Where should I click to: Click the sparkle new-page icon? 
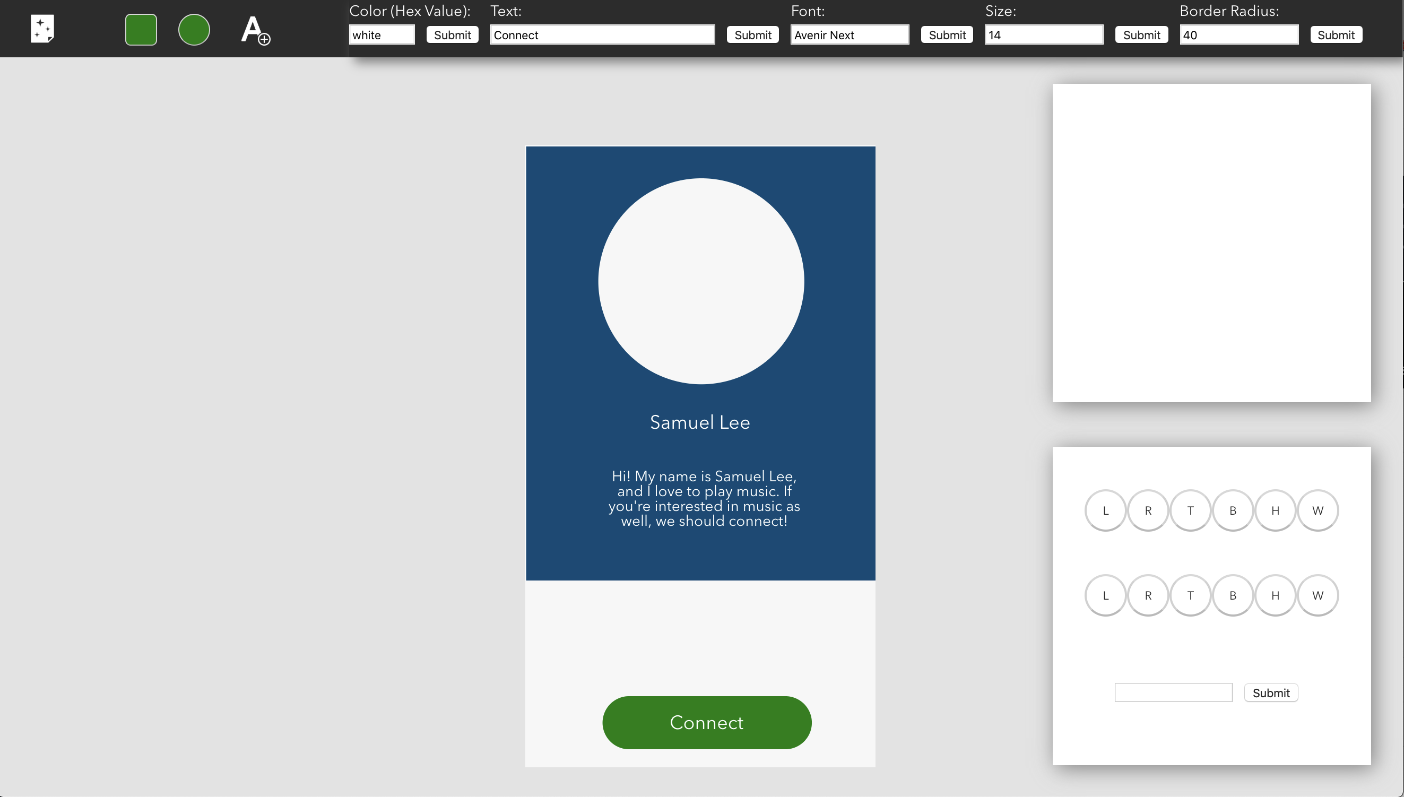(x=42, y=29)
